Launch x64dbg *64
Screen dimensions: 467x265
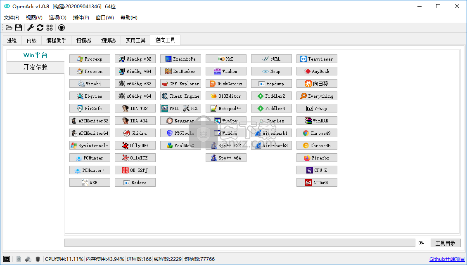(x=135, y=96)
